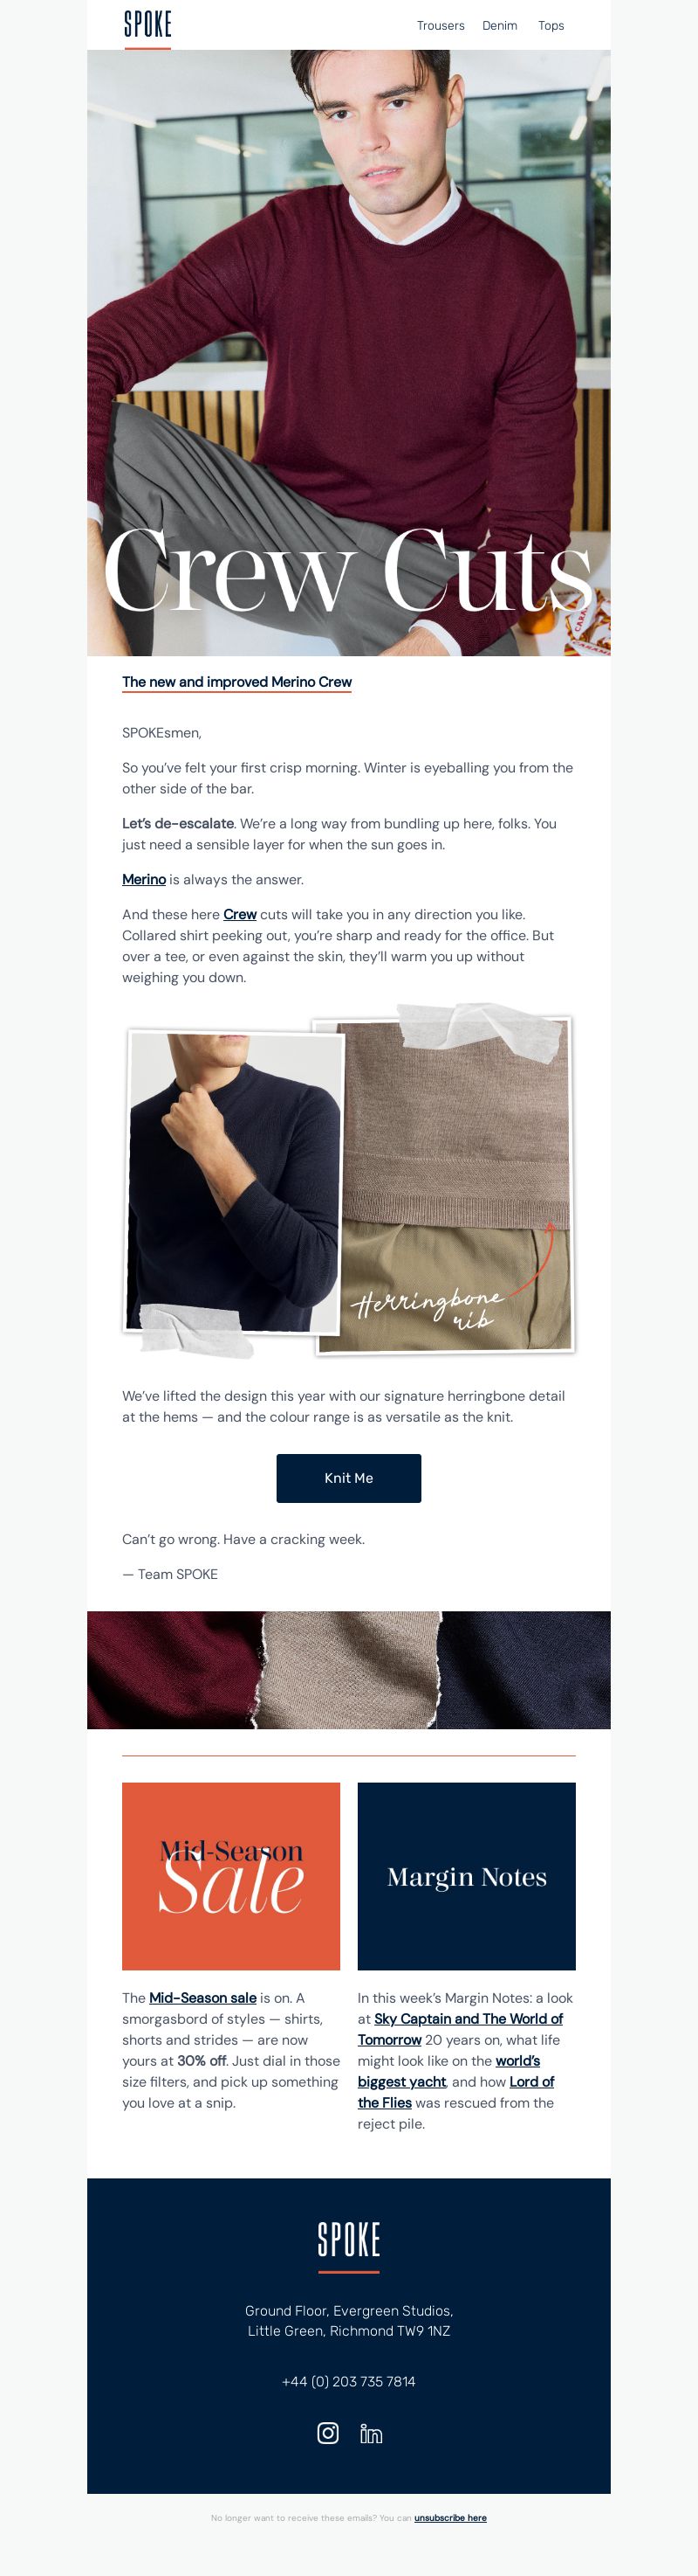The width and height of the screenshot is (698, 2576).
Task: Open the Denim menu item
Action: (x=499, y=26)
